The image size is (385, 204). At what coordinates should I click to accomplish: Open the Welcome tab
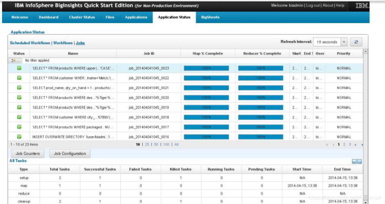20,17
